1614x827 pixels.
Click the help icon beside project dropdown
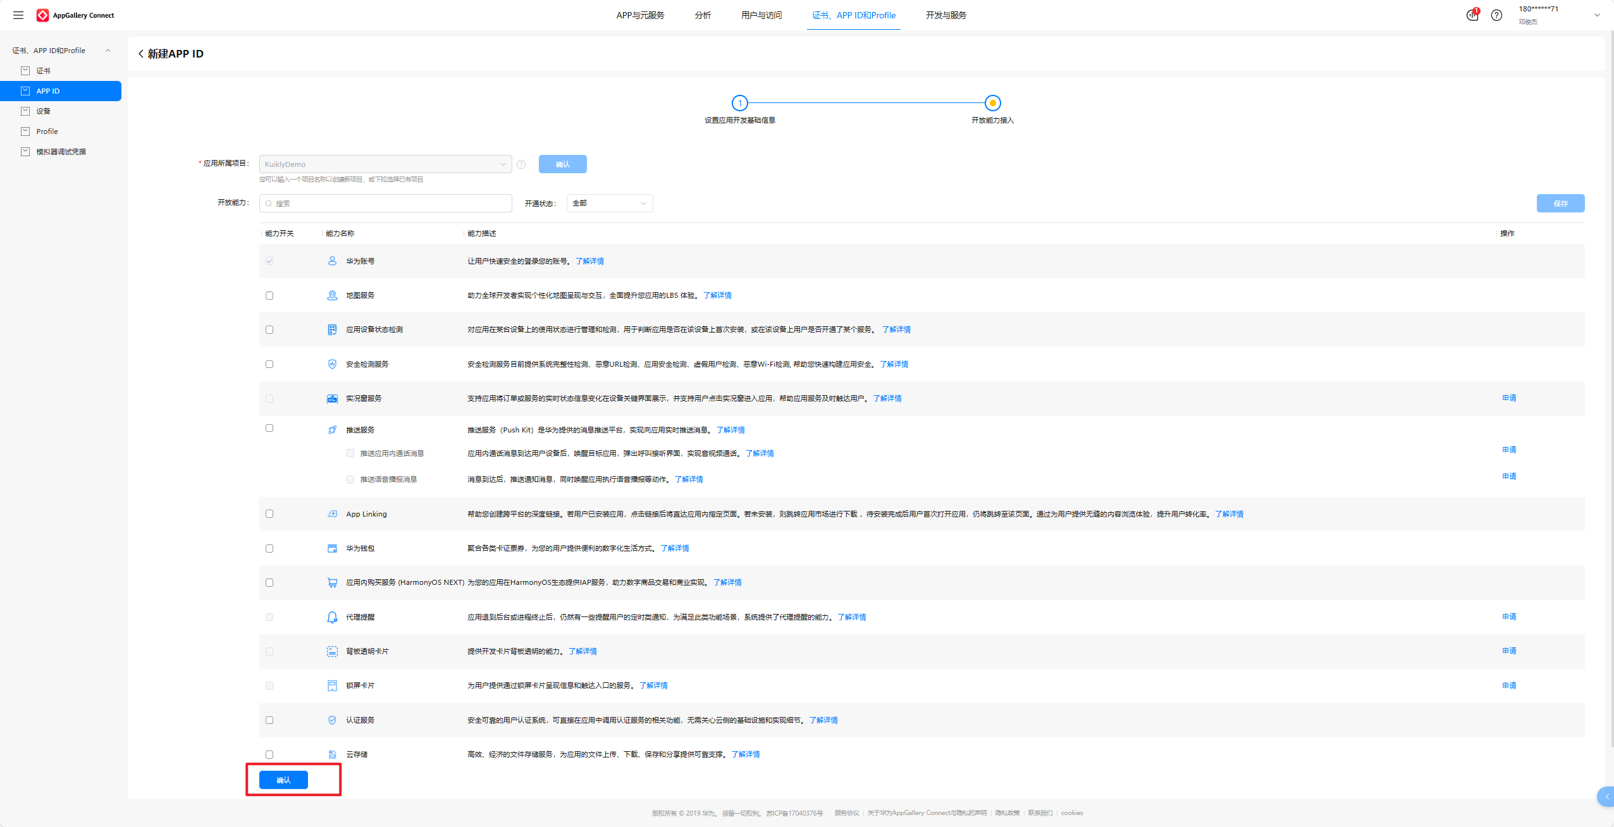(x=521, y=164)
